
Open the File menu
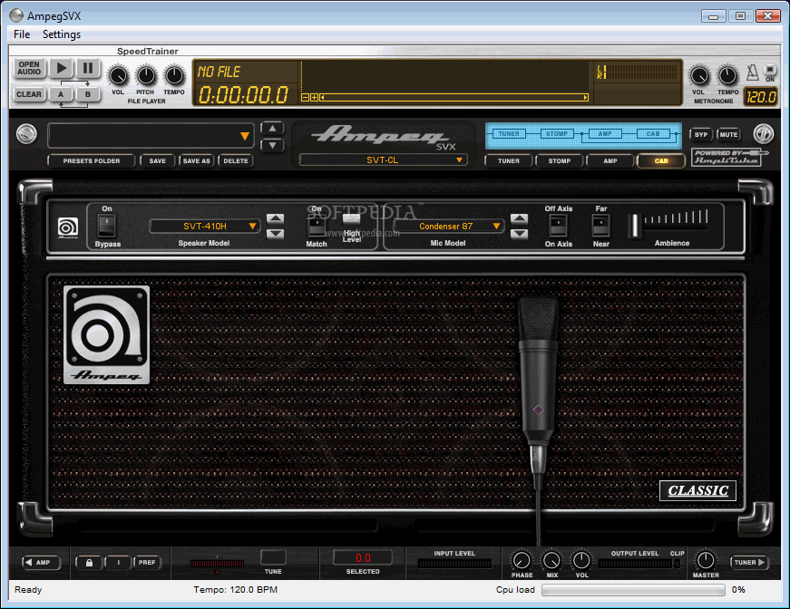(x=22, y=34)
